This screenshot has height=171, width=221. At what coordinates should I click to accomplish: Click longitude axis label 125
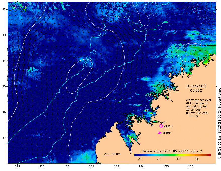pyautogui.click(x=166, y=166)
